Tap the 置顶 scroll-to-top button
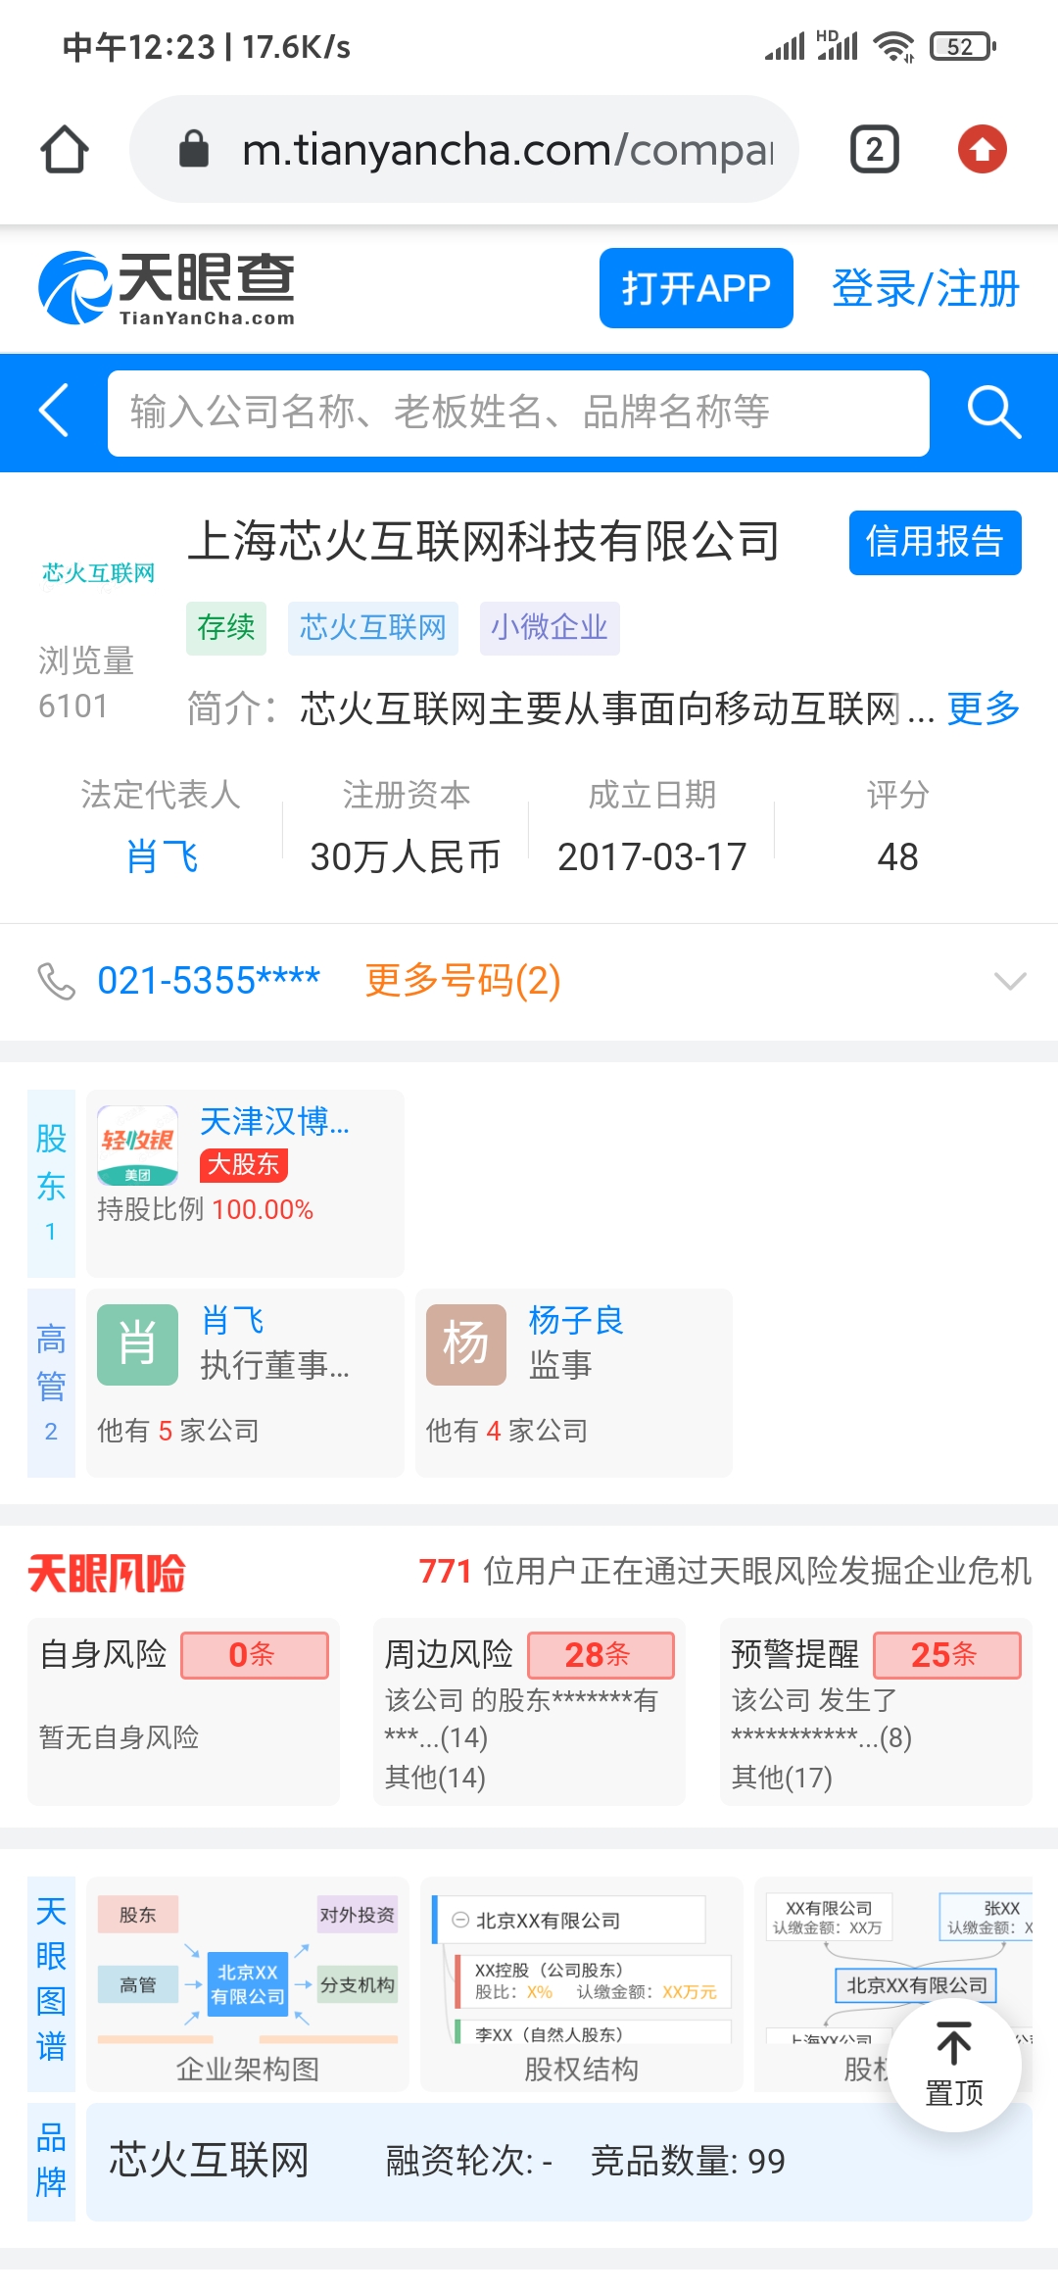Viewport: 1058px width, 2293px height. tap(954, 2066)
